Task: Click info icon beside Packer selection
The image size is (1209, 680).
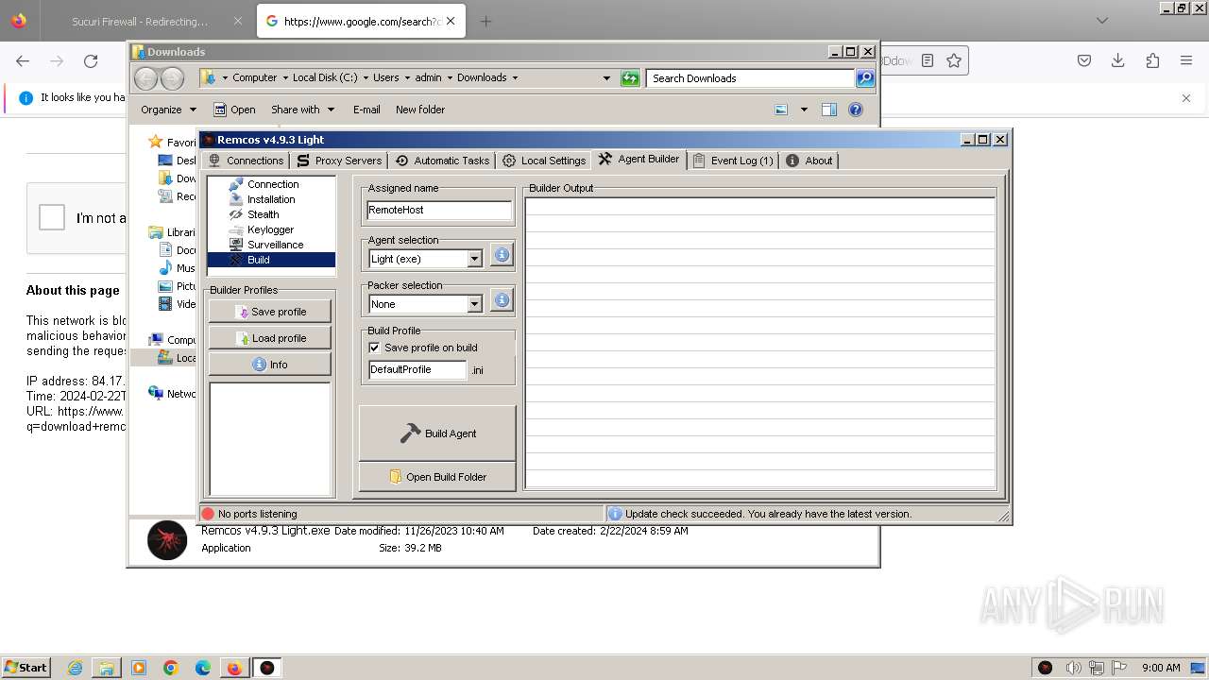Action: (x=502, y=300)
